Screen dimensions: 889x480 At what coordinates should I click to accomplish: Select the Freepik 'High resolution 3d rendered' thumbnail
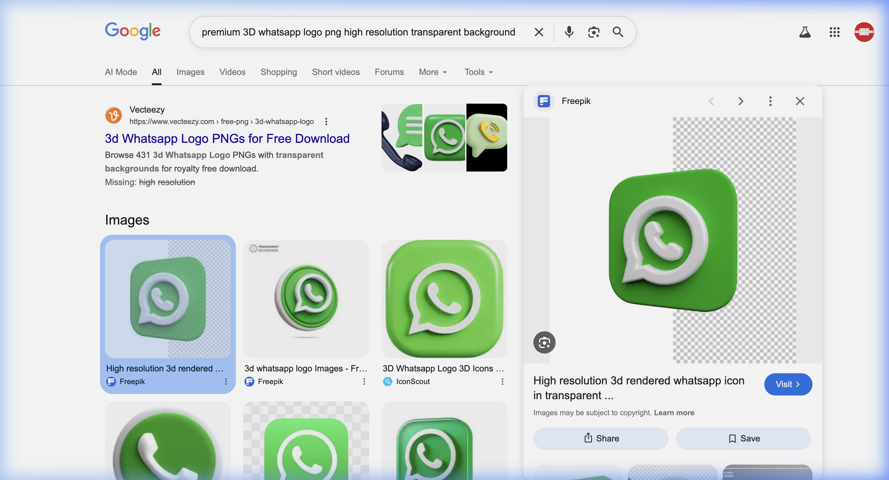[x=168, y=299]
